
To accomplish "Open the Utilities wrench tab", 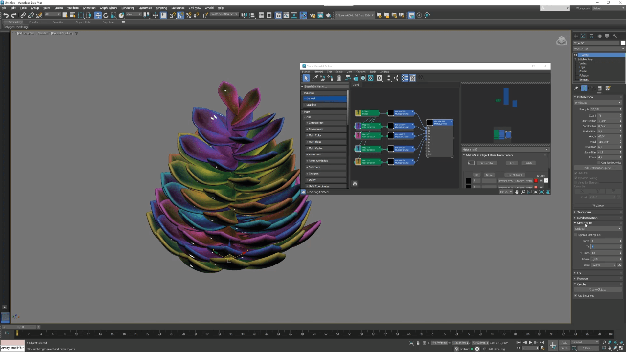I will coord(615,36).
